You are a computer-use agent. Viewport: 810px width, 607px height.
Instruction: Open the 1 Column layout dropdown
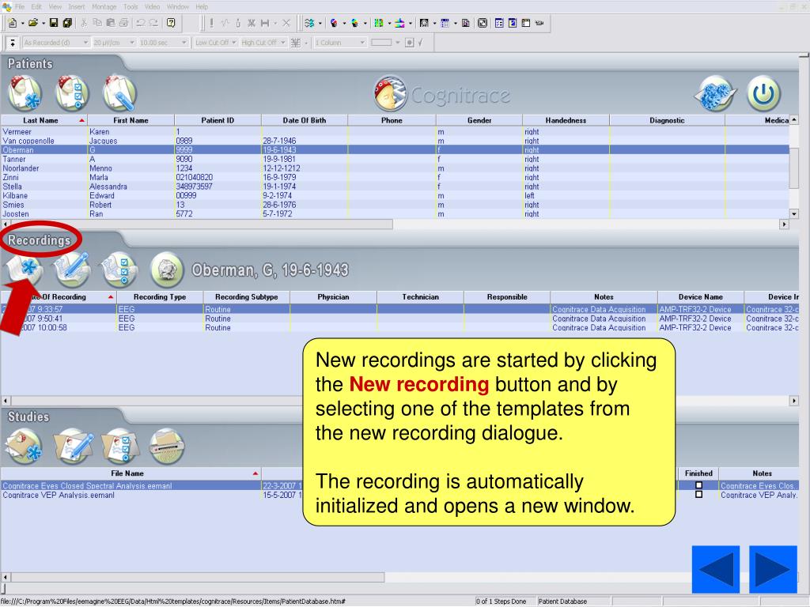tap(340, 43)
